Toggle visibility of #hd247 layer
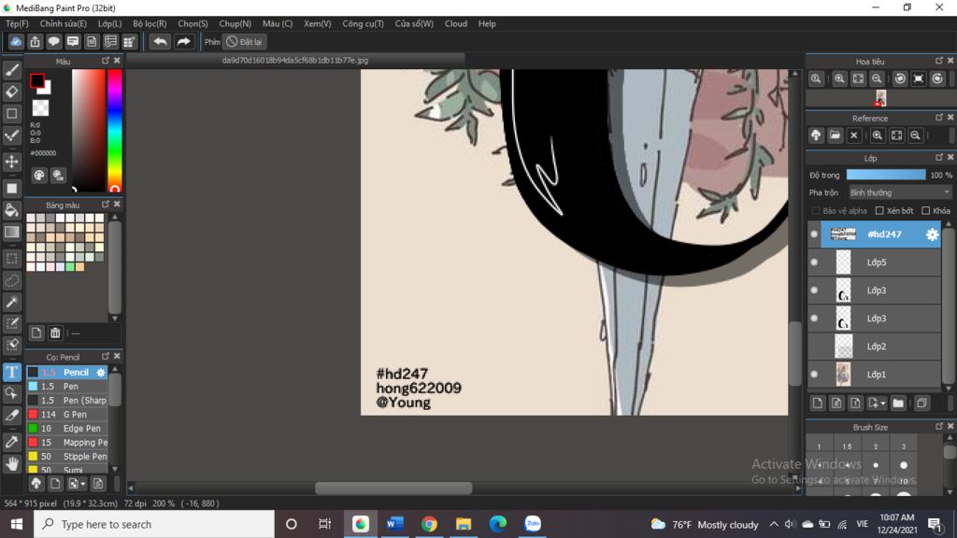The image size is (957, 538). [814, 234]
